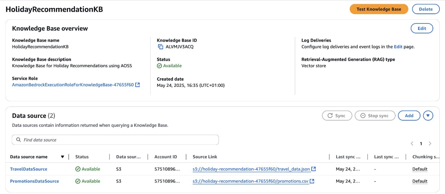Click the Data source (2) heading
The image size is (445, 194).
(33, 116)
